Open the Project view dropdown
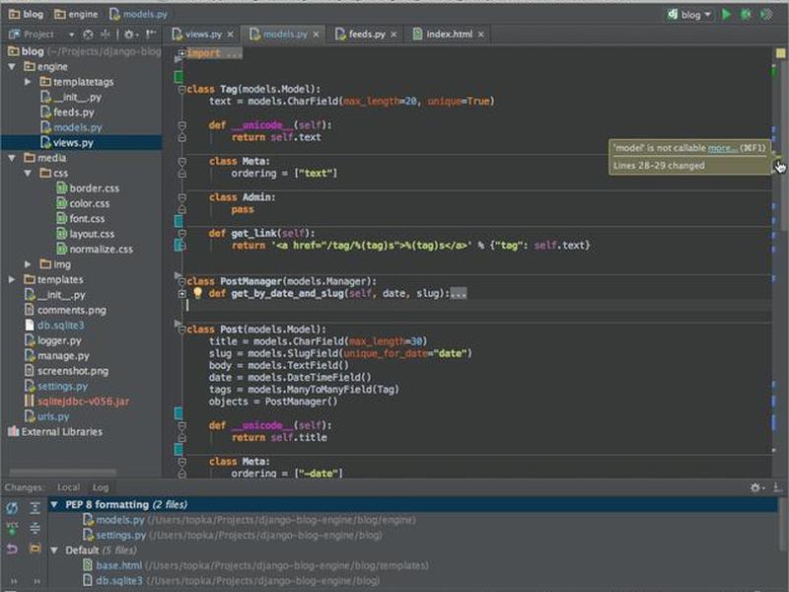This screenshot has width=789, height=592. [x=71, y=35]
